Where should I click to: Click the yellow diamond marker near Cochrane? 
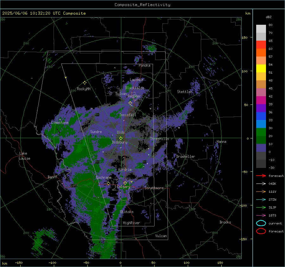(108, 183)
